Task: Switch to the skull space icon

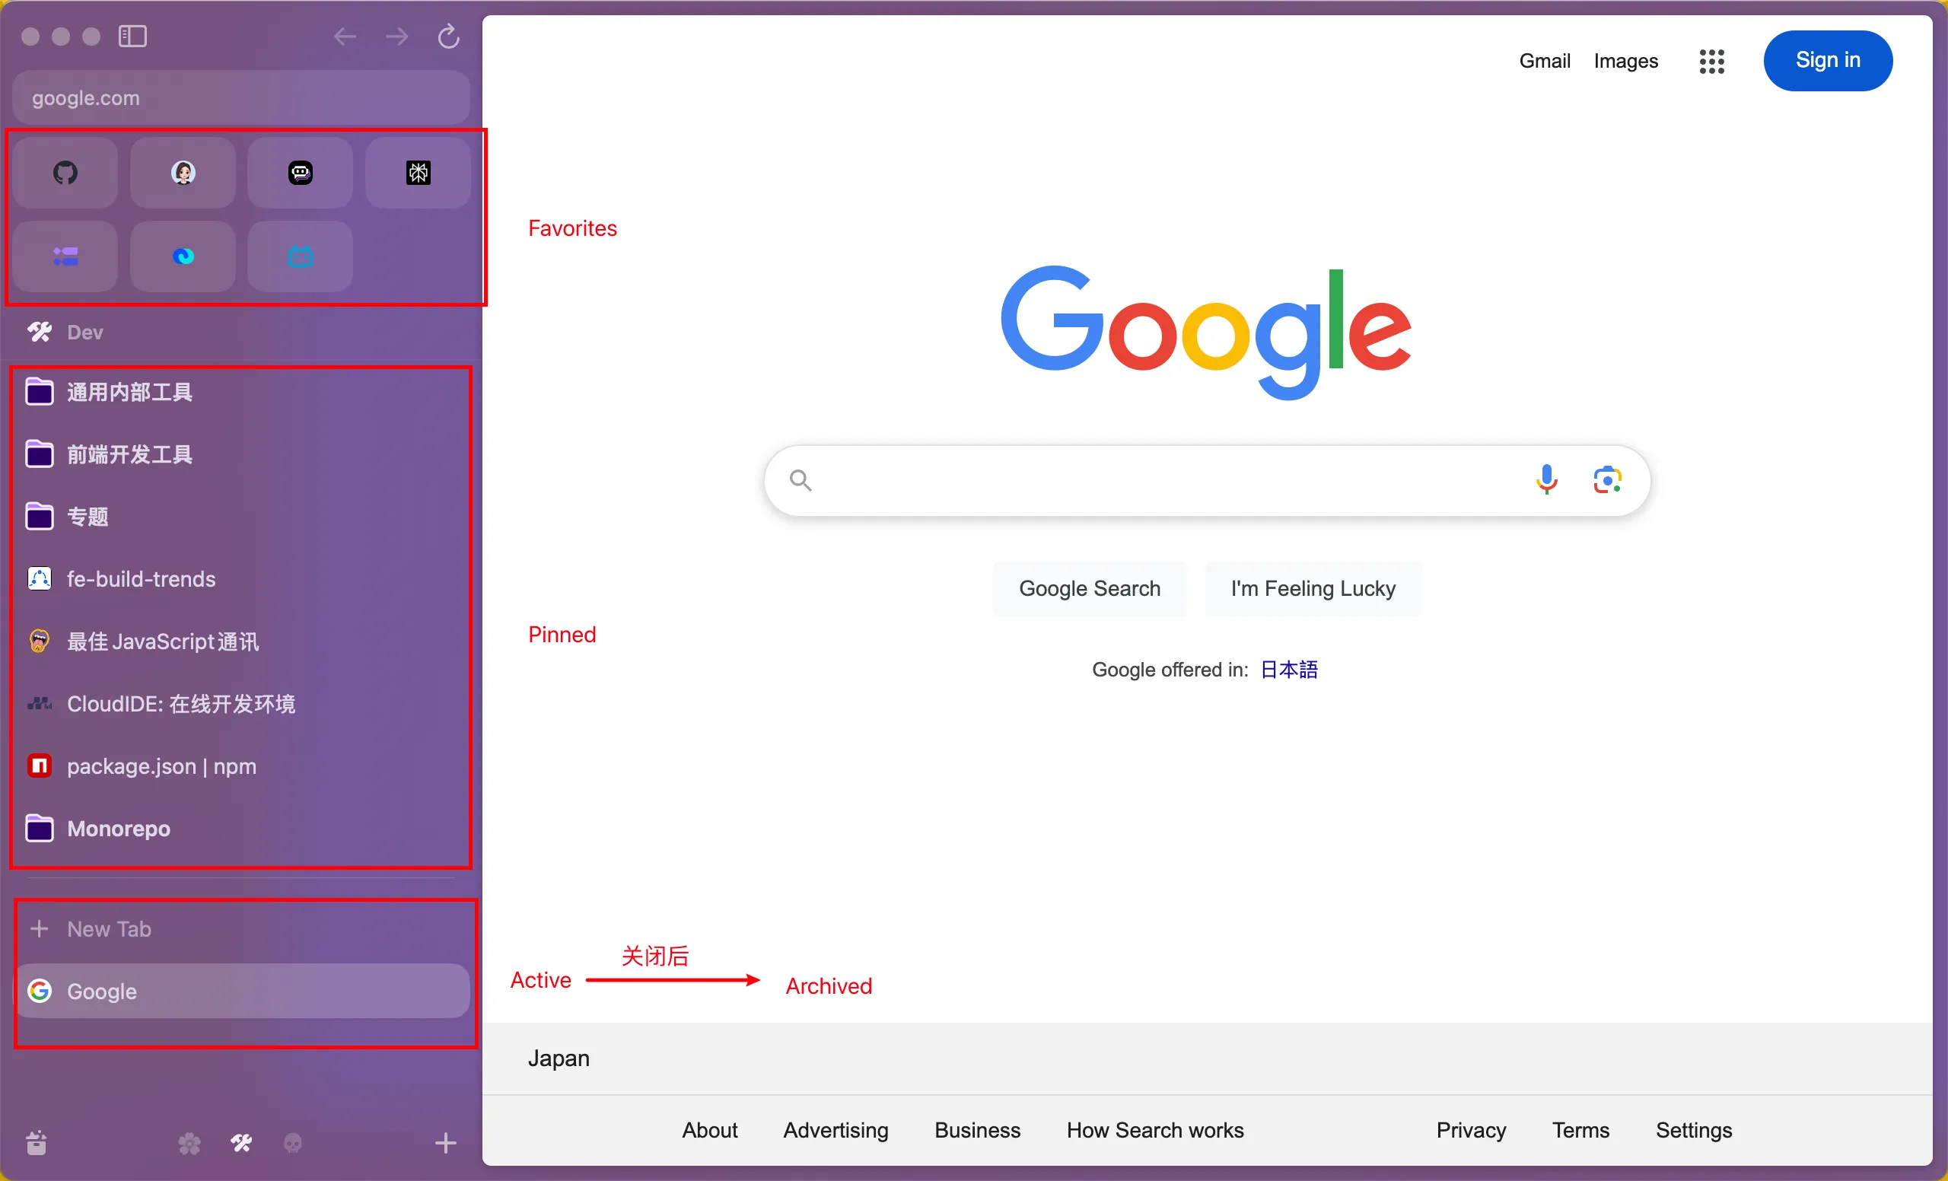Action: pyautogui.click(x=292, y=1142)
